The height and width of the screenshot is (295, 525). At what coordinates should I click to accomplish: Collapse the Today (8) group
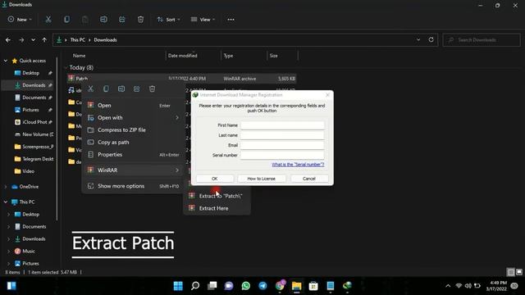click(66, 67)
